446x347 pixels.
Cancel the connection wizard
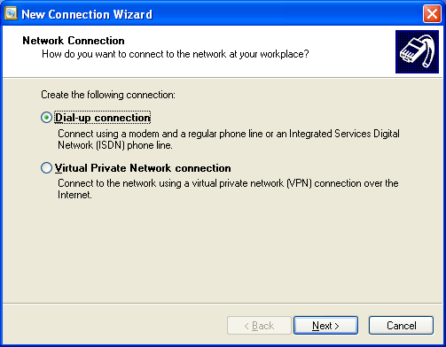[401, 326]
